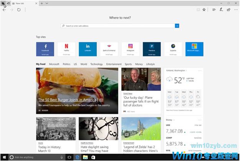The image size is (240, 161).
Task: Open LinkedIn top site tile
Action: 88,49
